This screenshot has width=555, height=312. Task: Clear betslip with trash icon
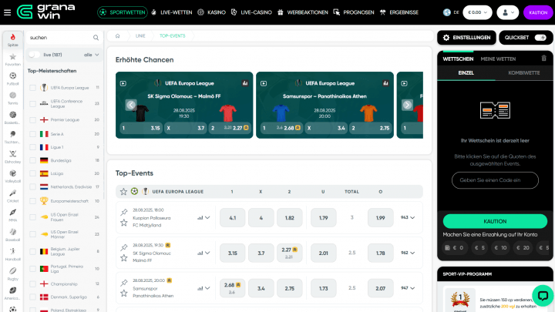543,59
